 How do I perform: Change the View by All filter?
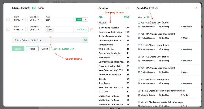coord(148,17)
